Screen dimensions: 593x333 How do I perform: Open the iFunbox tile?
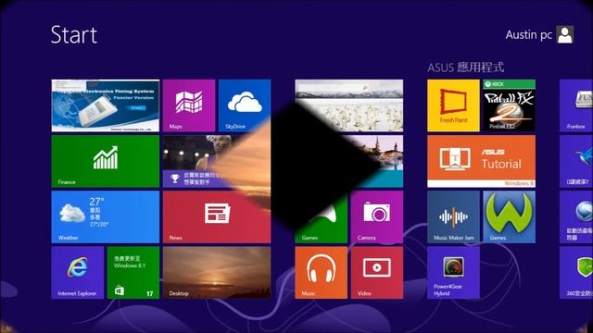pyautogui.click(x=576, y=105)
